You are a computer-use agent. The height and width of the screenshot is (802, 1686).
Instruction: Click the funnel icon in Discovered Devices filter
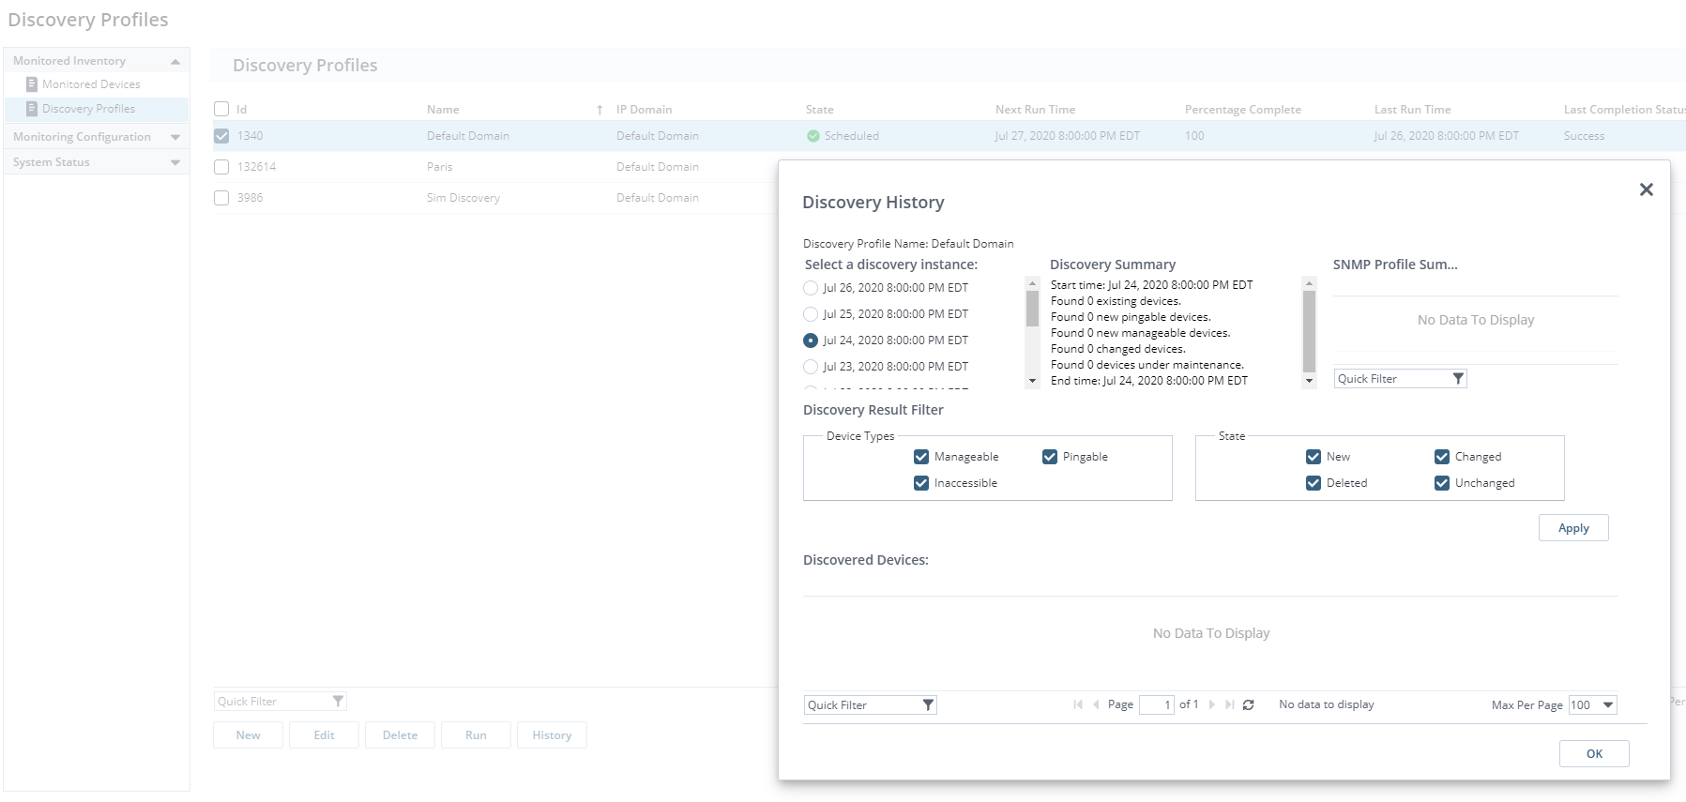[x=927, y=705]
